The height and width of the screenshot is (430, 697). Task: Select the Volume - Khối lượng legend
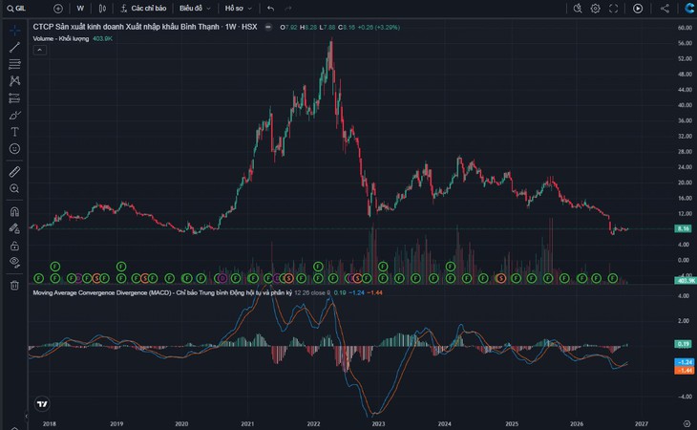coord(61,38)
